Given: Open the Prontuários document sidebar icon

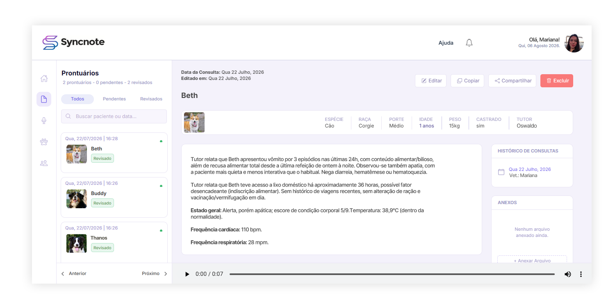Looking at the screenshot, I should [44, 99].
